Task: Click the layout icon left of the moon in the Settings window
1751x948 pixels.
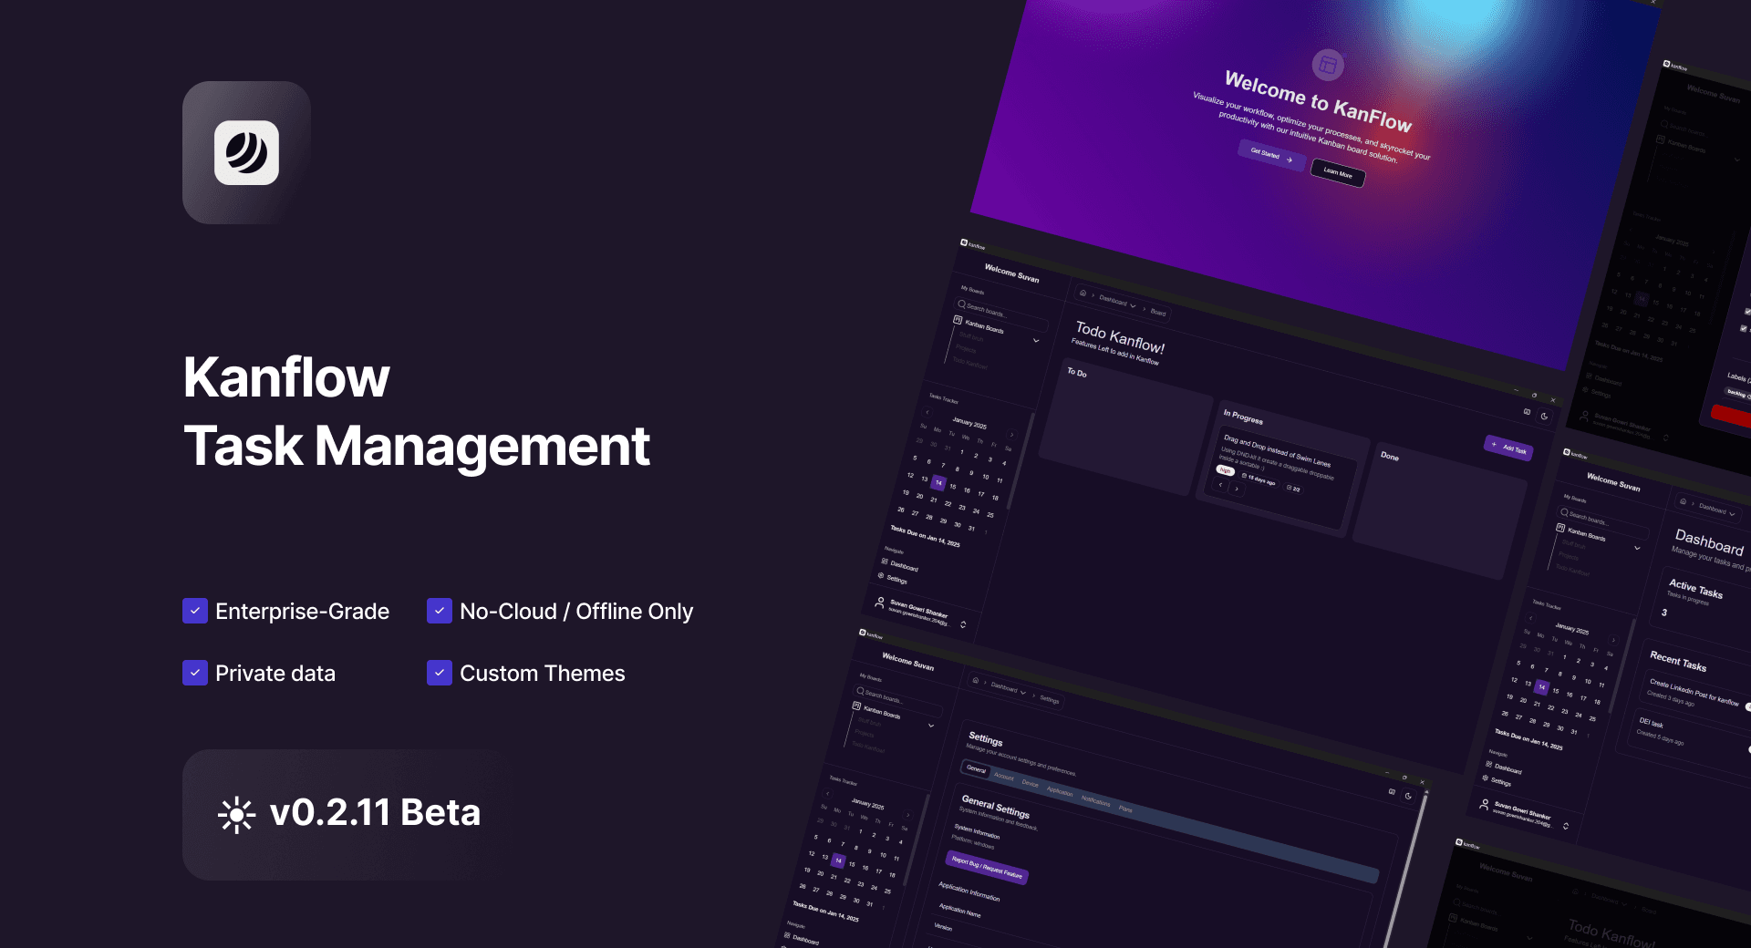Action: coord(1392,791)
